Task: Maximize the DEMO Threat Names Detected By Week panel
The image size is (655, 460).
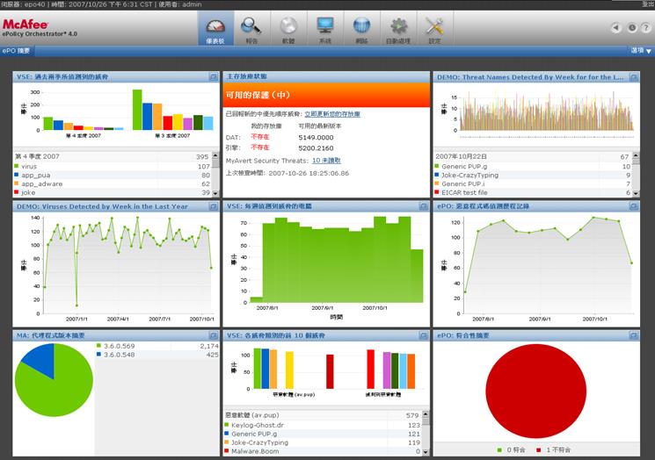Action: click(x=634, y=77)
